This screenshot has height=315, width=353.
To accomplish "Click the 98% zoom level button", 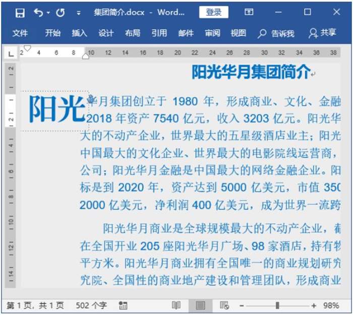I will coord(331,305).
